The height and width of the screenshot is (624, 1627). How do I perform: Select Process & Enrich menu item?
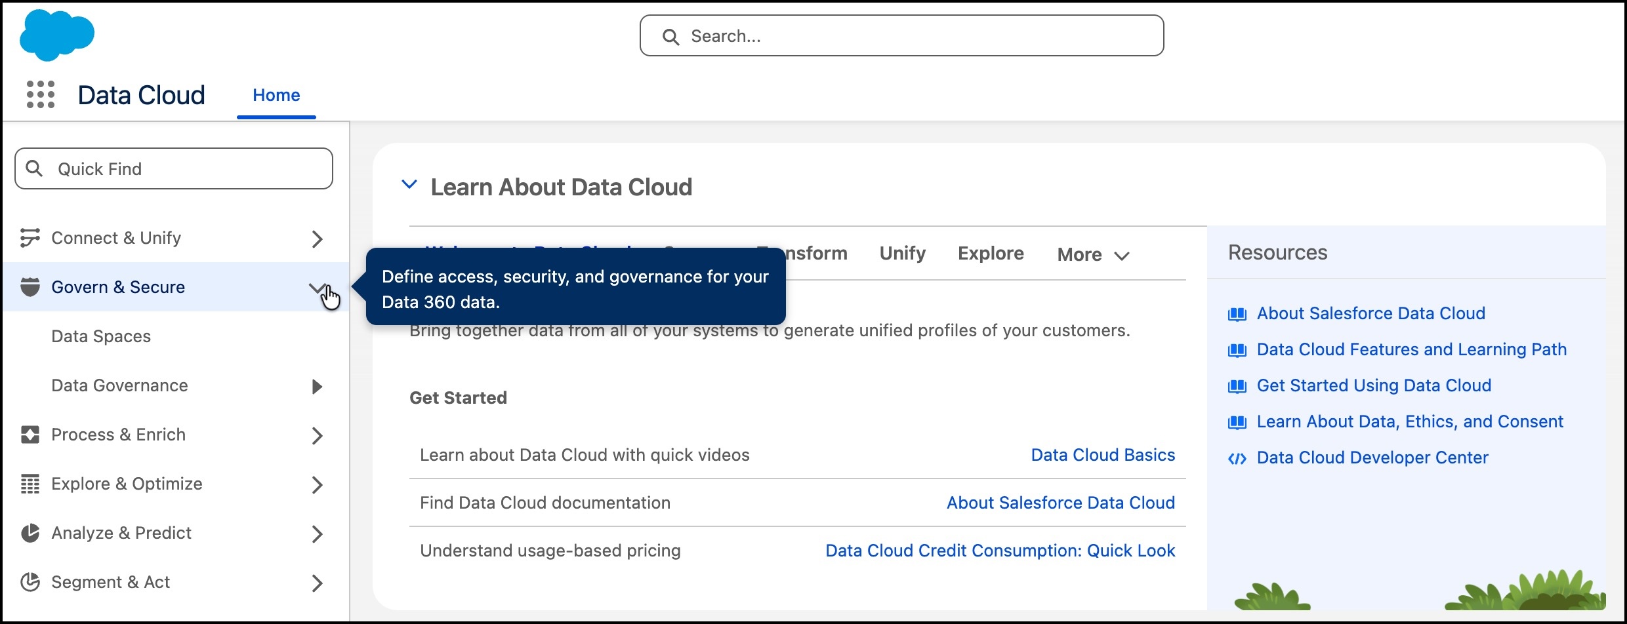point(118,435)
